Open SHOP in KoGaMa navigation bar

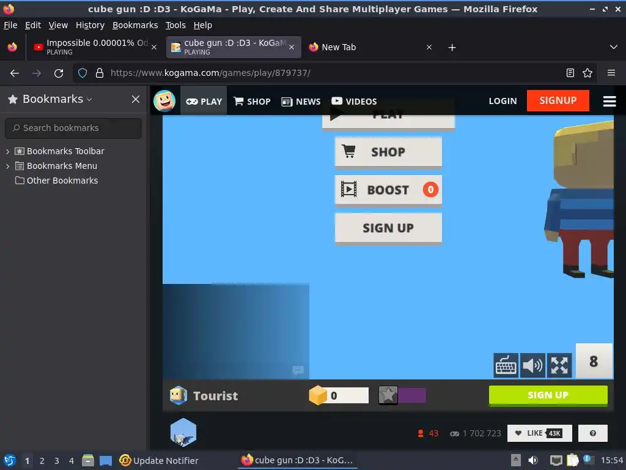(252, 101)
